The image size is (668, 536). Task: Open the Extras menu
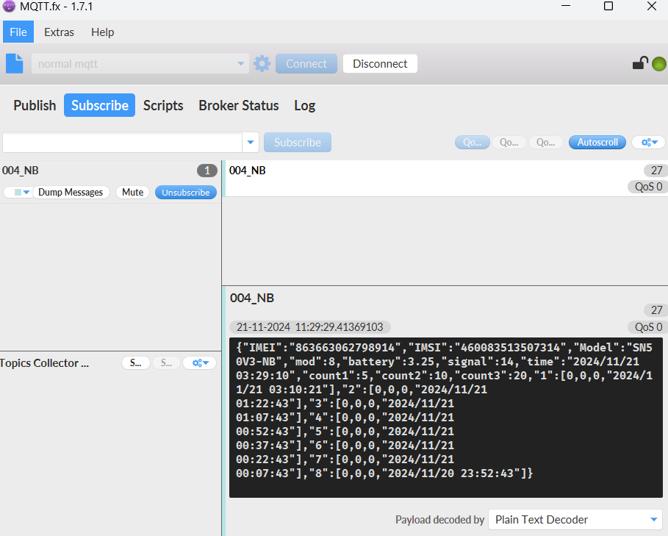click(60, 32)
